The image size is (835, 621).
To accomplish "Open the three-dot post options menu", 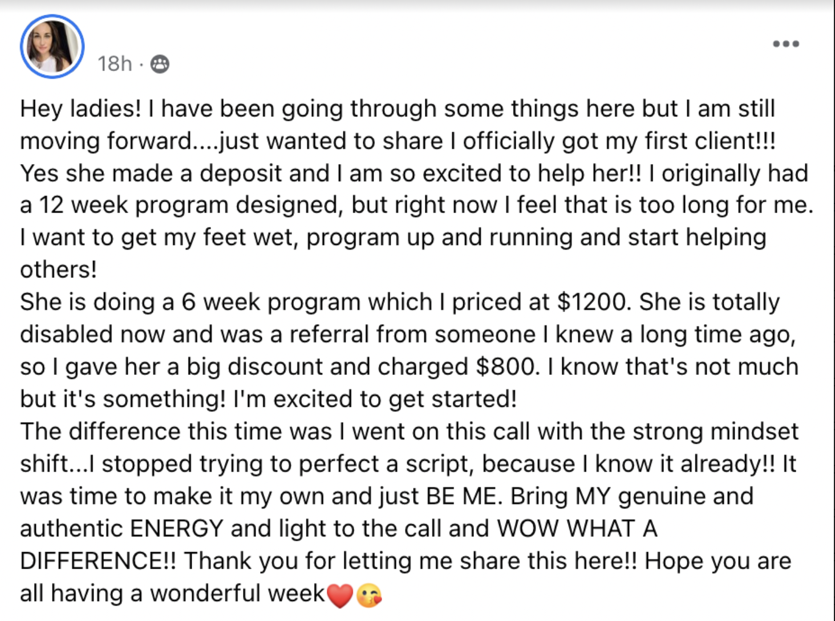I will [785, 44].
